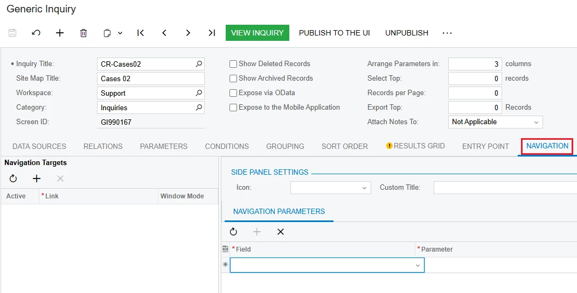Delete the inquiry with trash icon
The height and width of the screenshot is (293, 577).
coord(84,33)
